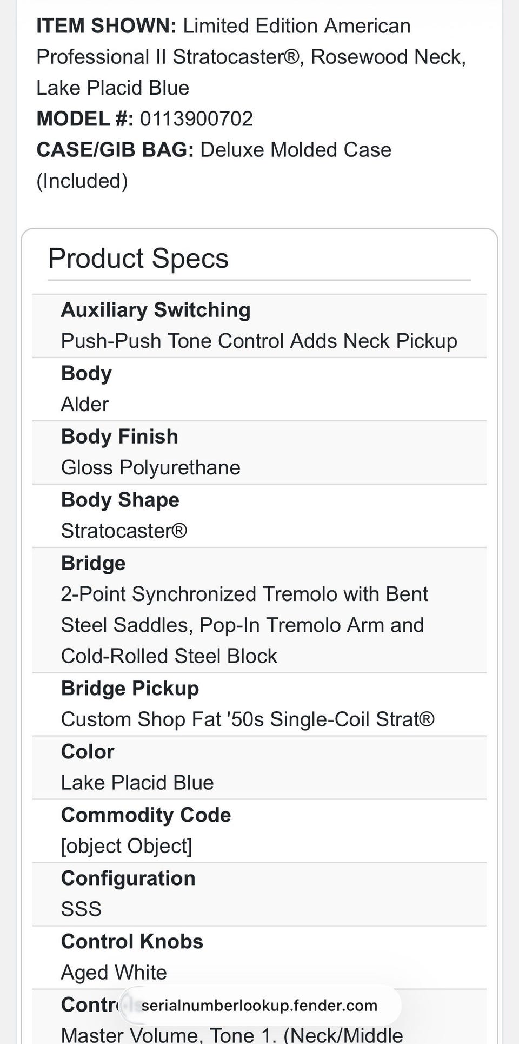Tap the Color spec label
This screenshot has width=519, height=1044.
click(88, 751)
